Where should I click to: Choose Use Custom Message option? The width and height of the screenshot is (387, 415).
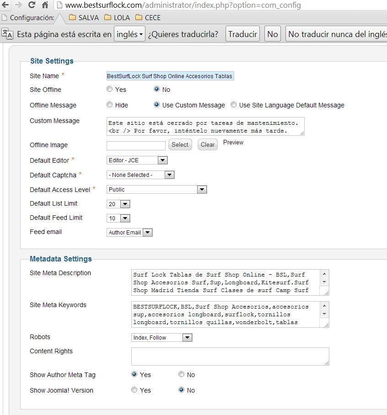(x=156, y=105)
